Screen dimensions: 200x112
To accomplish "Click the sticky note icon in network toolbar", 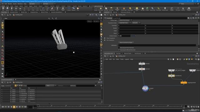I will pos(187,59).
